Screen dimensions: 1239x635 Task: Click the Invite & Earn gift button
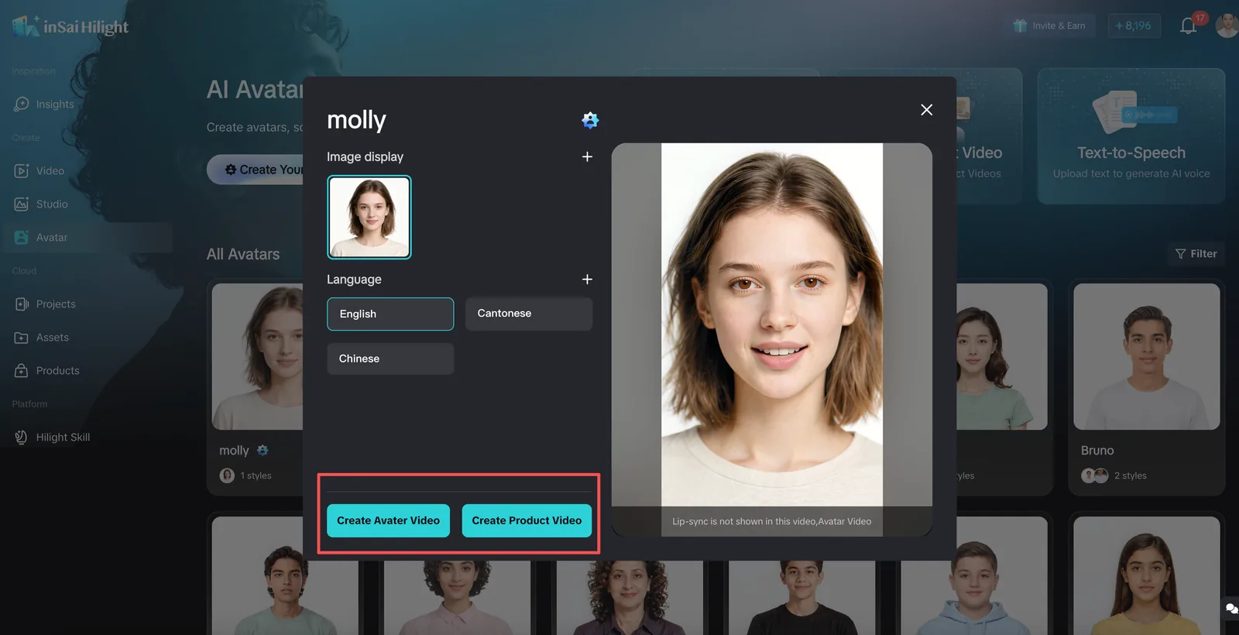pyautogui.click(x=1049, y=26)
